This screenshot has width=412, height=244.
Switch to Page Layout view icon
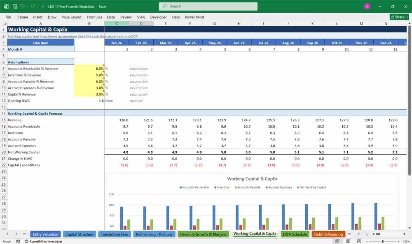348,242
